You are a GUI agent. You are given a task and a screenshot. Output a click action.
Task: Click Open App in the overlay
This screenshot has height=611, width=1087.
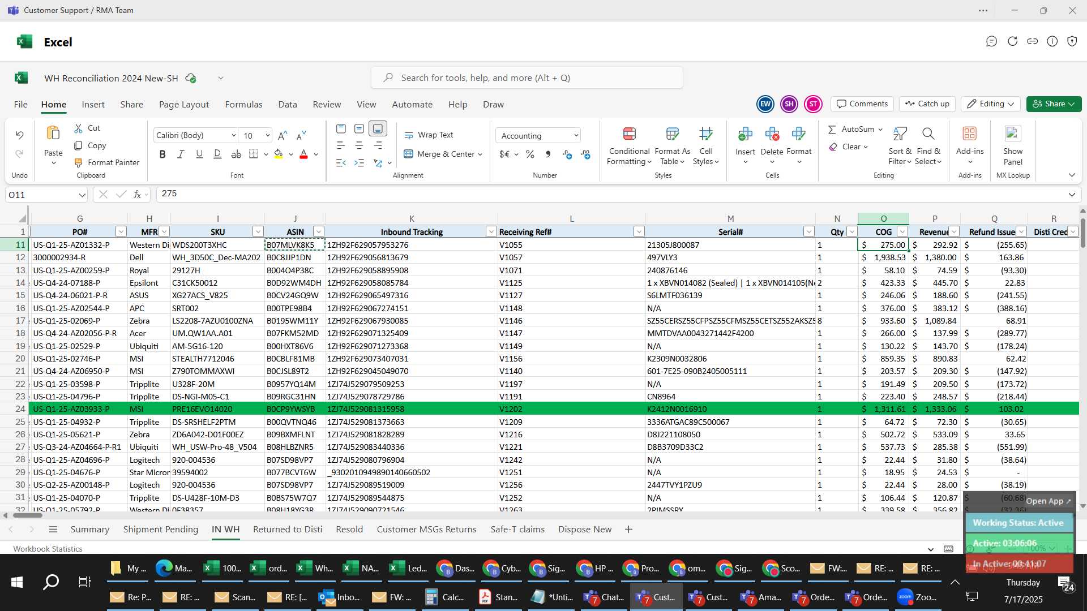1048,501
